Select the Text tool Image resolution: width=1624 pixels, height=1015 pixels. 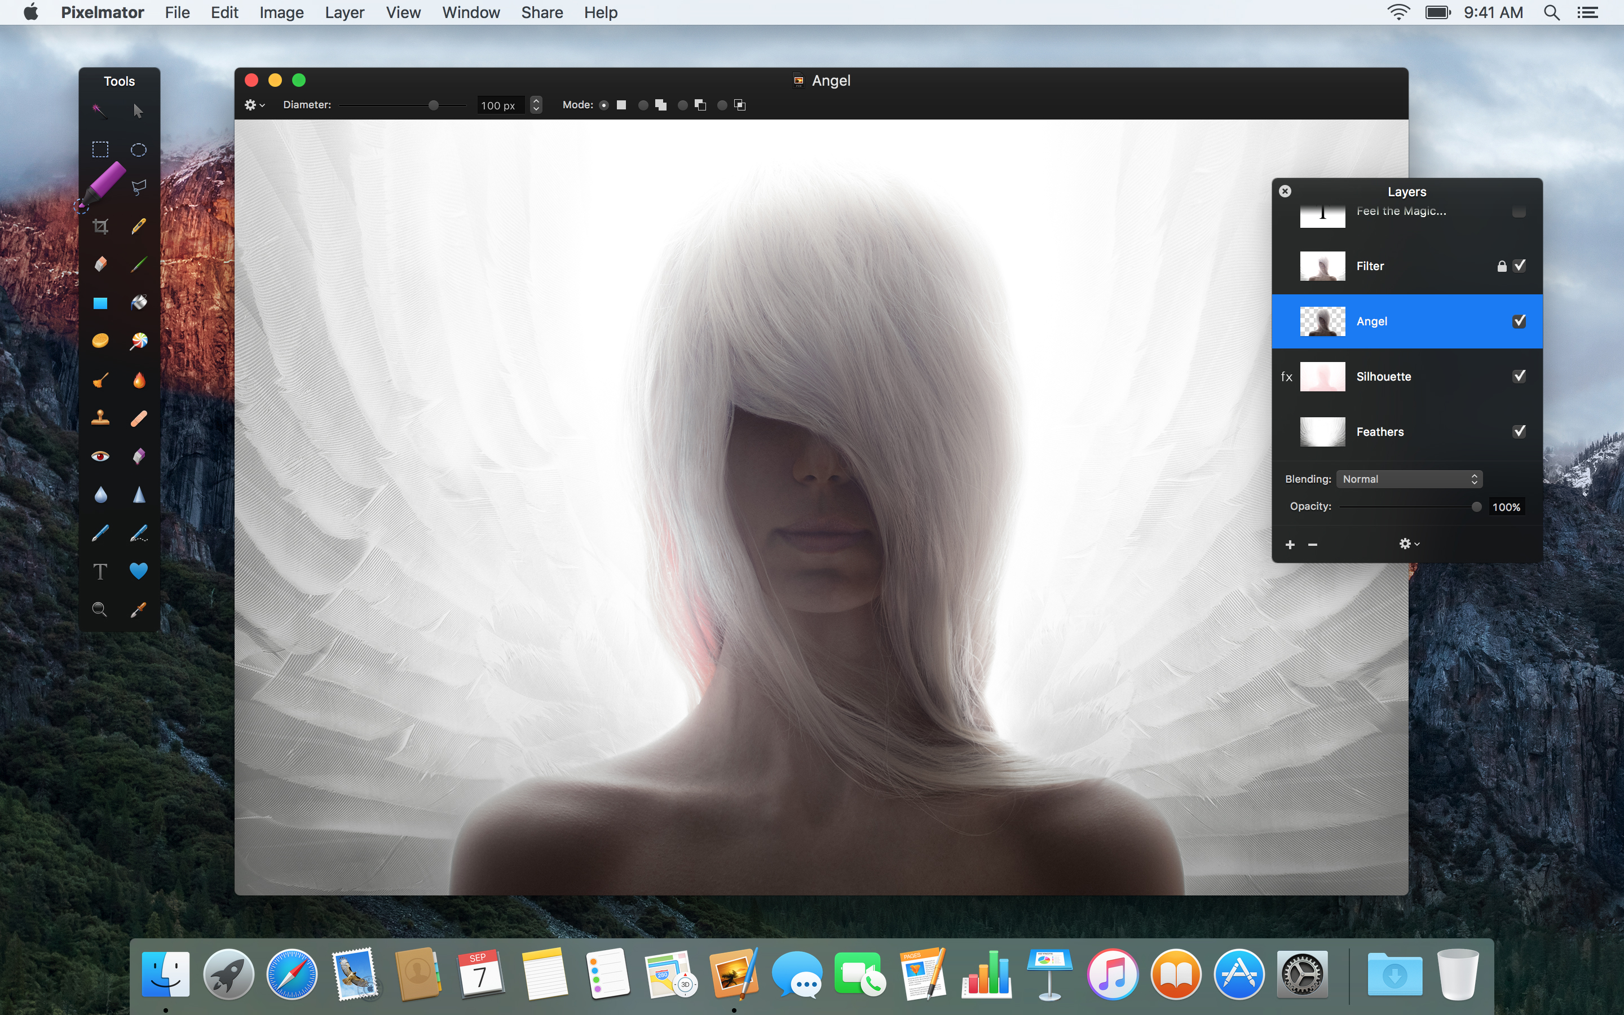99,571
